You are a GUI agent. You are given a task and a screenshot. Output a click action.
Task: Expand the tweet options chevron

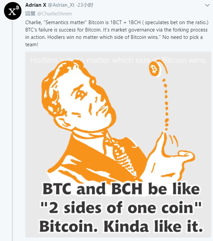pos(207,6)
